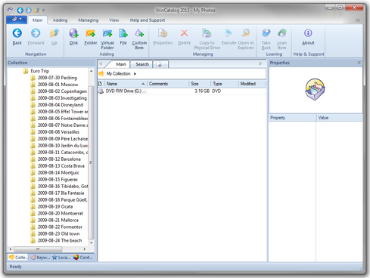Open Help and Support ribbon tab
Viewport: 370px width, 278px height.
click(148, 20)
